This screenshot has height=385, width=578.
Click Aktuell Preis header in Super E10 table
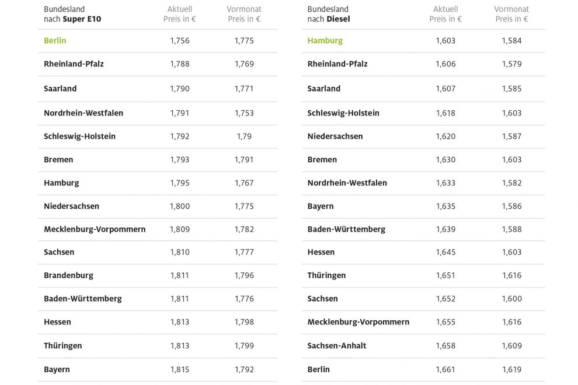point(180,14)
